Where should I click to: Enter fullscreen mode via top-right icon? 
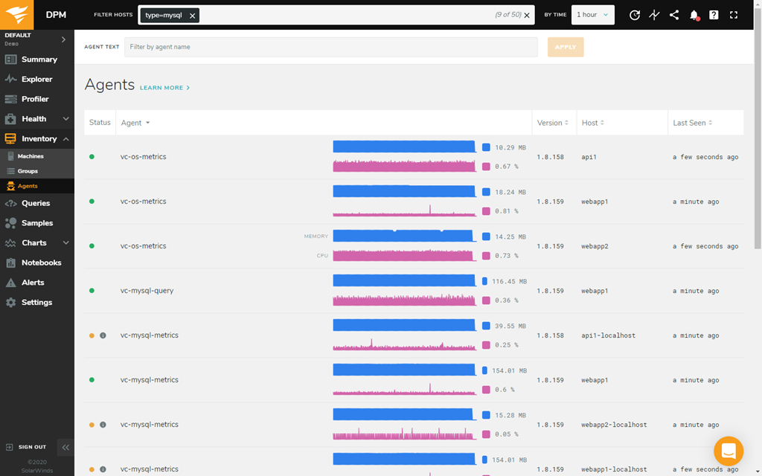click(734, 15)
